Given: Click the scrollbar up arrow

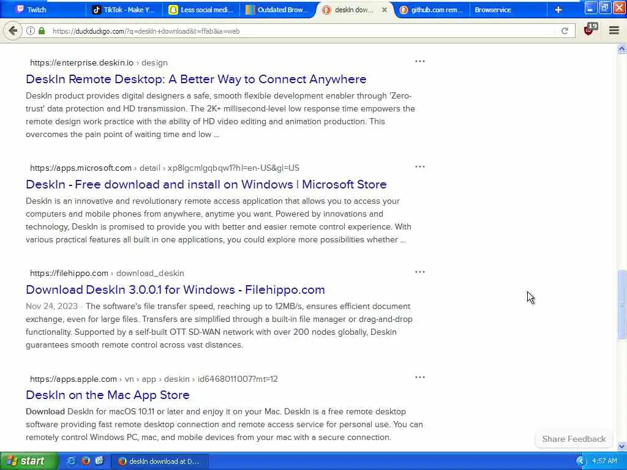Looking at the screenshot, I should click(622, 49).
